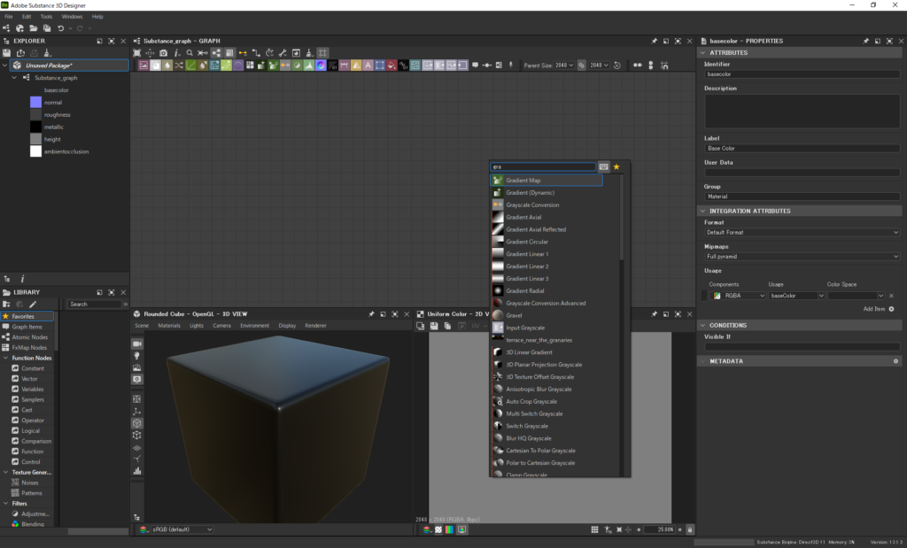Click the ambientocclusion white swatch
This screenshot has width=907, height=548.
coord(35,151)
